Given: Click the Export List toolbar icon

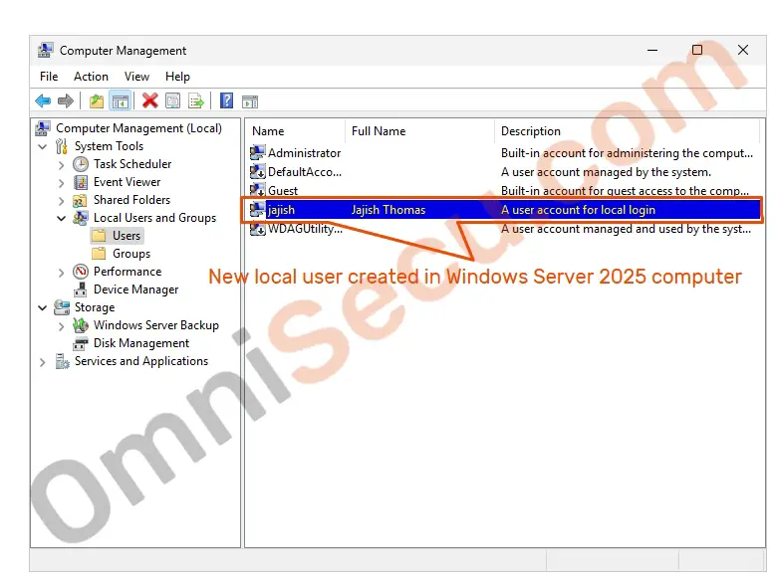Looking at the screenshot, I should [x=196, y=101].
